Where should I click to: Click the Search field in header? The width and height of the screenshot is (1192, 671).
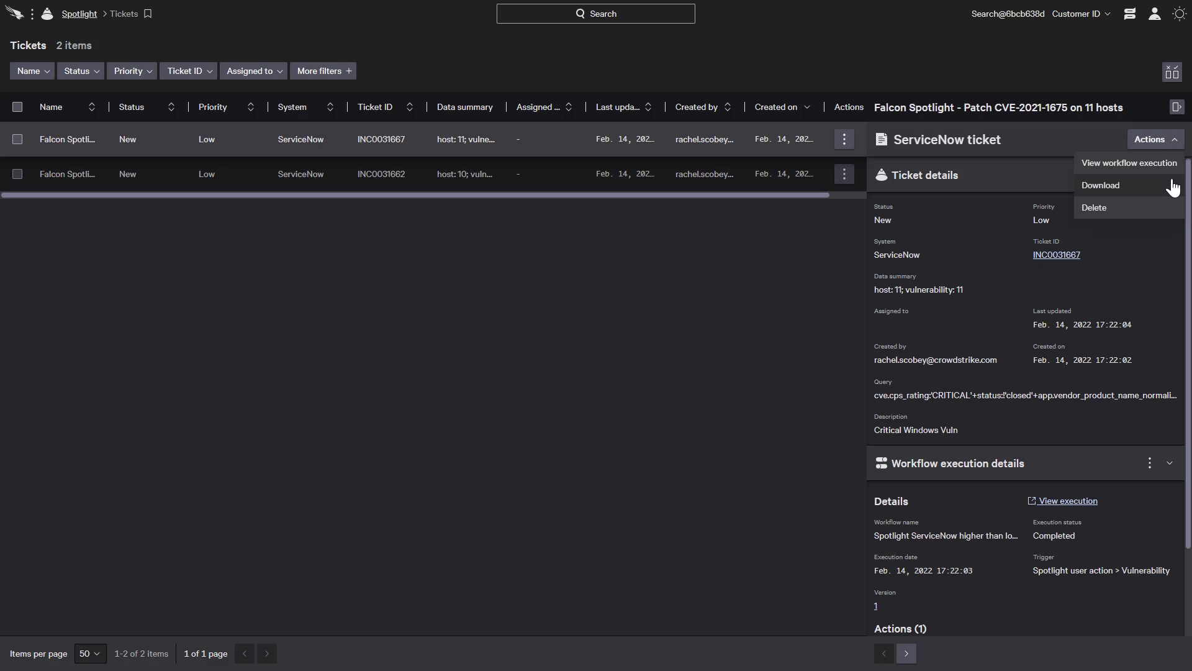pyautogui.click(x=596, y=14)
